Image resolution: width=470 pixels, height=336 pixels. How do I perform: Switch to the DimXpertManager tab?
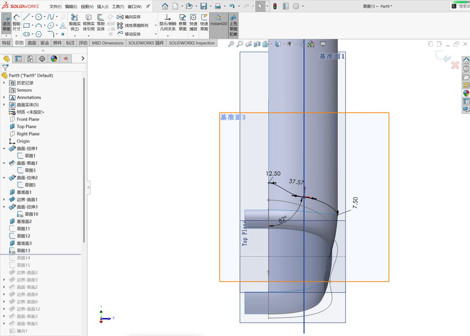coord(42,59)
